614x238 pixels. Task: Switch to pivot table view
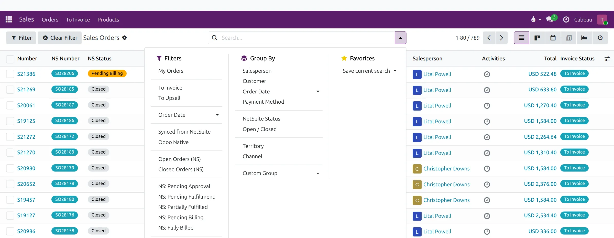coord(569,38)
